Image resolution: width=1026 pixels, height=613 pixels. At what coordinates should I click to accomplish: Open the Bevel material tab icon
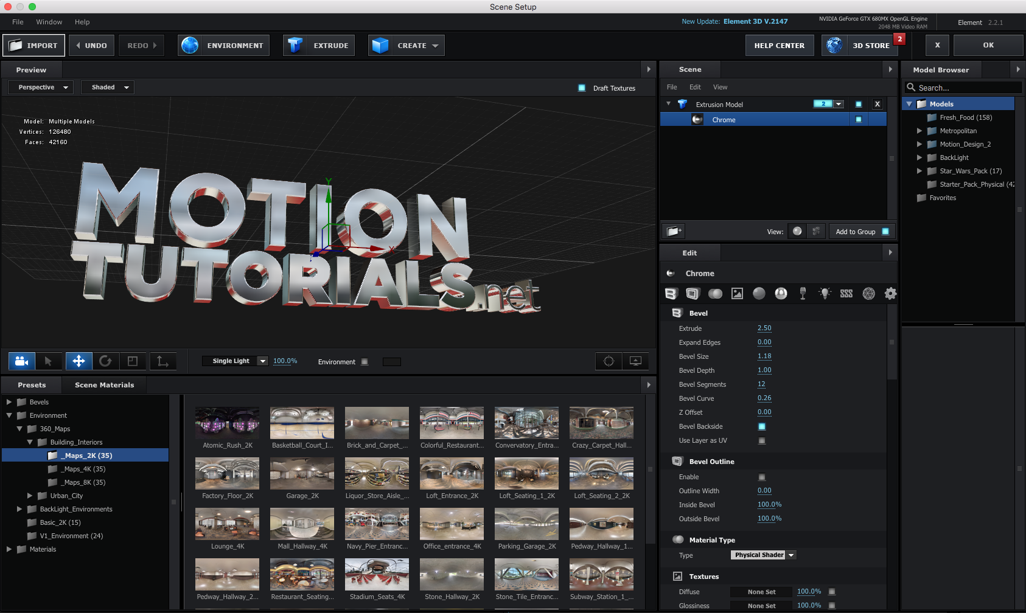pos(671,294)
